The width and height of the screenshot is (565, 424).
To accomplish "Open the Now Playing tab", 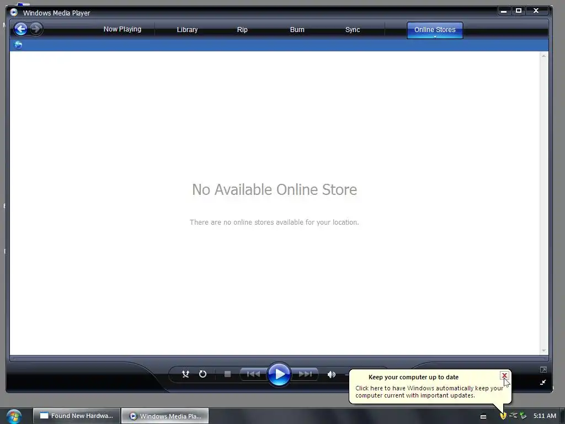I will click(122, 29).
